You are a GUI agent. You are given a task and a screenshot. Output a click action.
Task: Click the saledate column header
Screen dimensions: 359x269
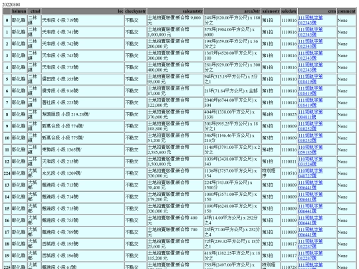tap(289, 11)
